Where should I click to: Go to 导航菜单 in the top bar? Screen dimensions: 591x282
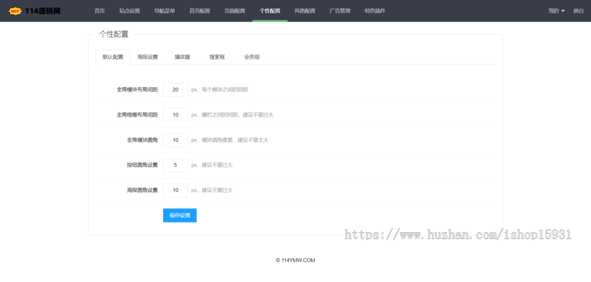(x=164, y=11)
